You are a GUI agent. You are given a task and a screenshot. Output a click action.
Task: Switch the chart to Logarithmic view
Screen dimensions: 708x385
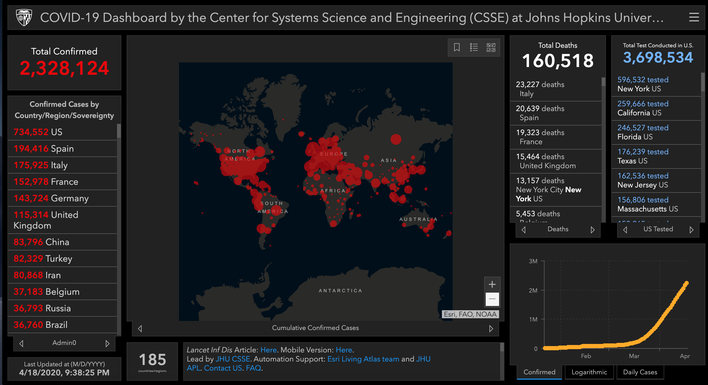pyautogui.click(x=589, y=372)
